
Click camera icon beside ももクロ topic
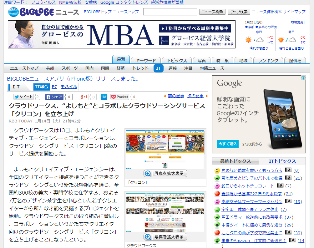(288, 232)
